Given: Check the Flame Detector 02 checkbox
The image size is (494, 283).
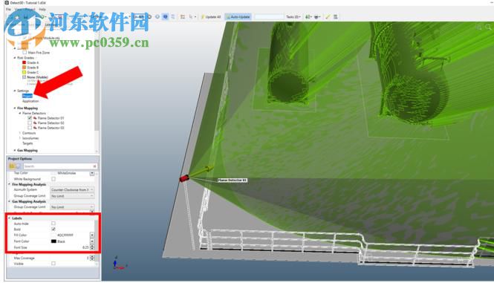Looking at the screenshot, I should 30,123.
